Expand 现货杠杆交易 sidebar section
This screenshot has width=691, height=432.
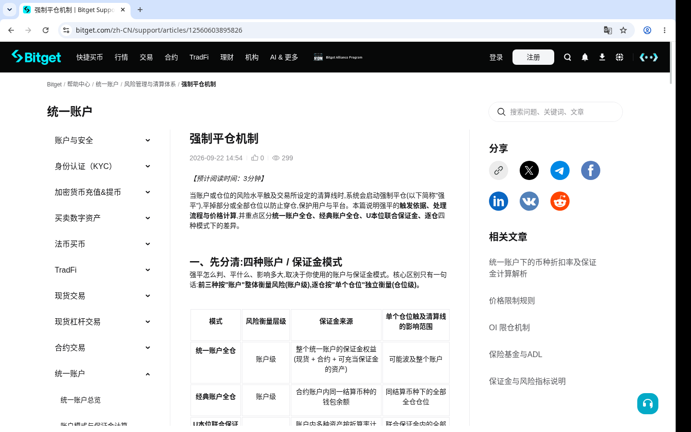(x=103, y=322)
